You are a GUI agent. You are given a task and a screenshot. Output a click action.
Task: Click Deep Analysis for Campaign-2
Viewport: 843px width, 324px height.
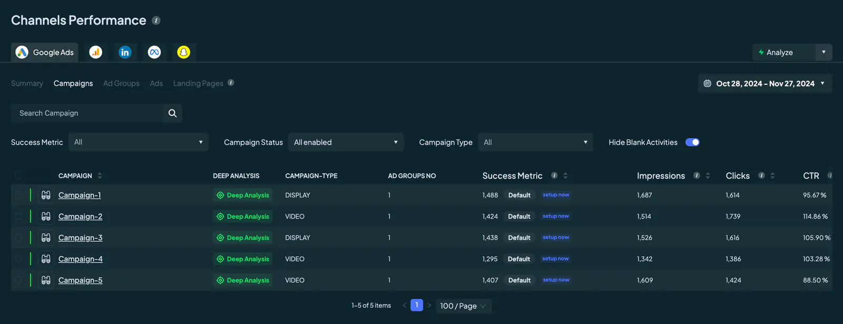242,217
